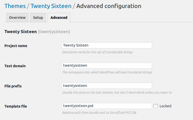Screen dimensions: 193x120
Task: Focus the File prefix text field
Action: (107, 86)
